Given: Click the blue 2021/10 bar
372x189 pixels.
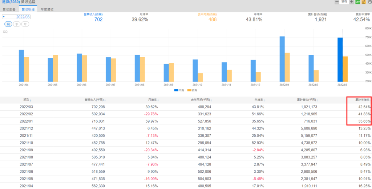Looking at the screenshot, I should pos(195,71).
